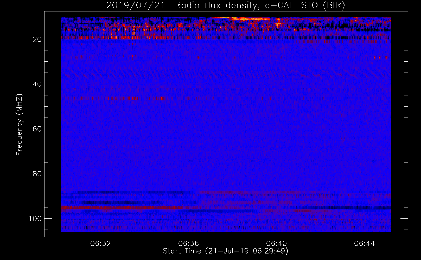Click the 80 frequency tick label
Screen dimensions: 421x260
point(37,174)
